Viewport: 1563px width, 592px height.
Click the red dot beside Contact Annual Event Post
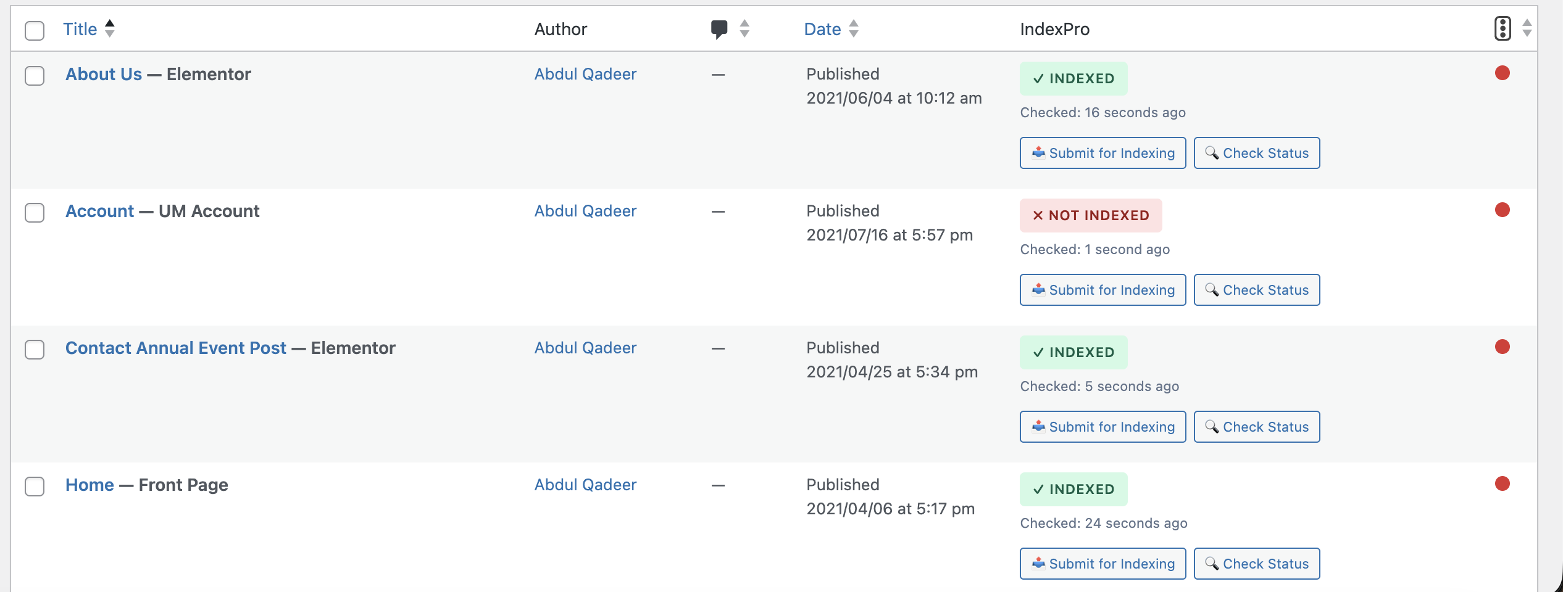[x=1503, y=347]
